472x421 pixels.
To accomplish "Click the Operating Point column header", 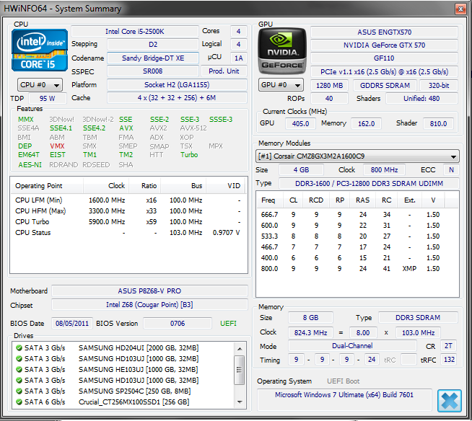I will [x=47, y=185].
